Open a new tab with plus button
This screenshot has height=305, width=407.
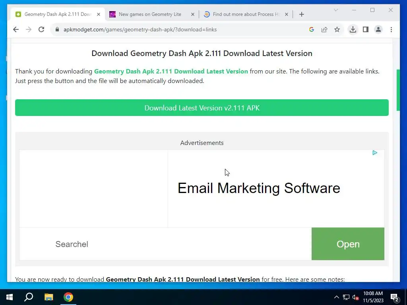point(301,14)
